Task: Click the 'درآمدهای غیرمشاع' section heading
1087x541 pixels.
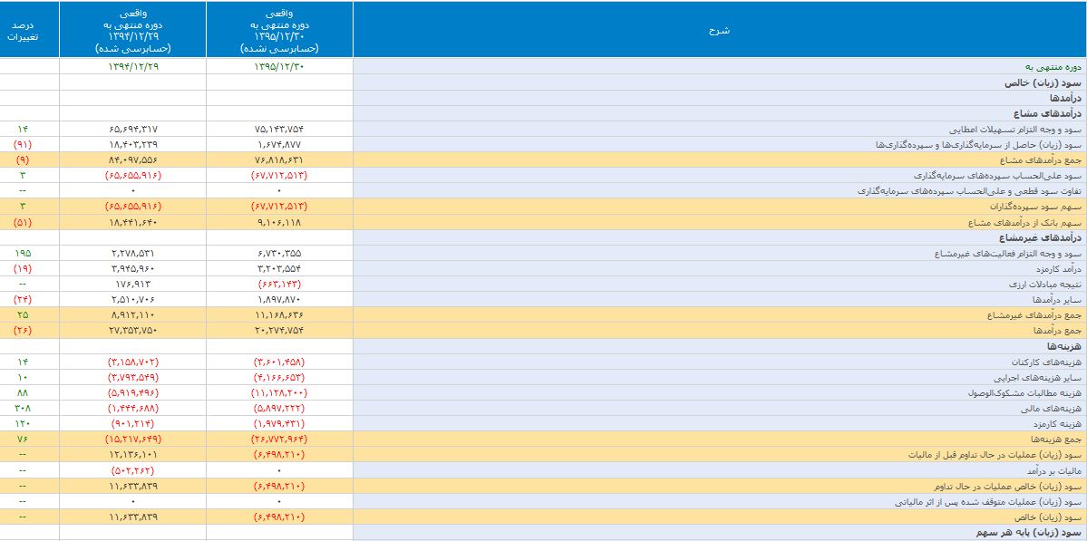Action: 1046,237
